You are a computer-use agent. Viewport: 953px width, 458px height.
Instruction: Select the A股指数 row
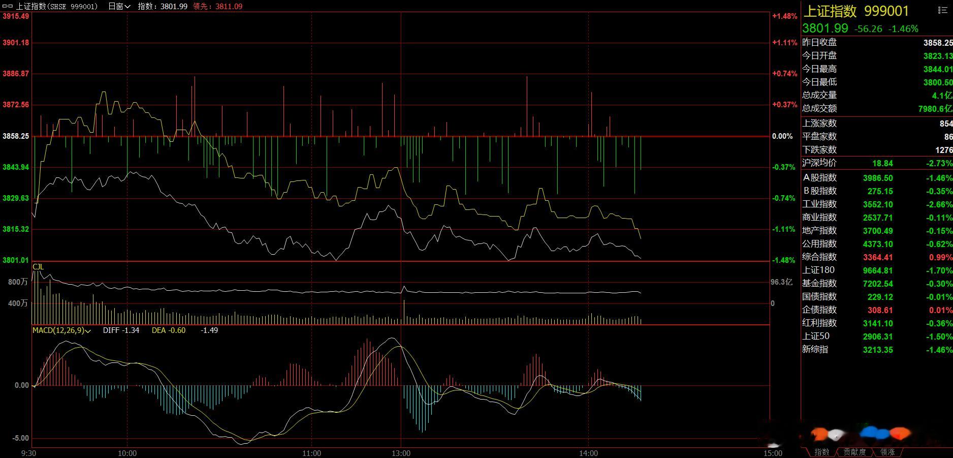tap(877, 178)
